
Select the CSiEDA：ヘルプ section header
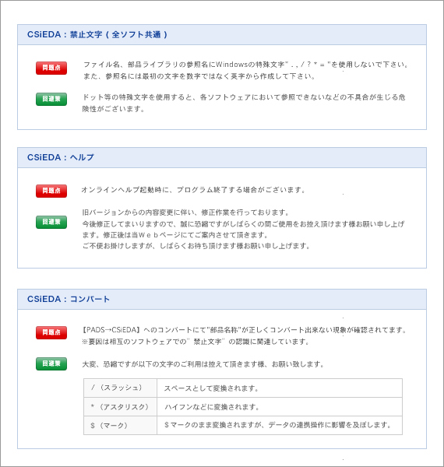(x=222, y=157)
